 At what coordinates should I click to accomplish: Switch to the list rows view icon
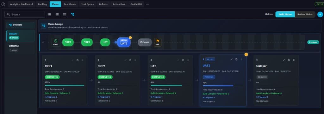pyautogui.click(x=57, y=14)
